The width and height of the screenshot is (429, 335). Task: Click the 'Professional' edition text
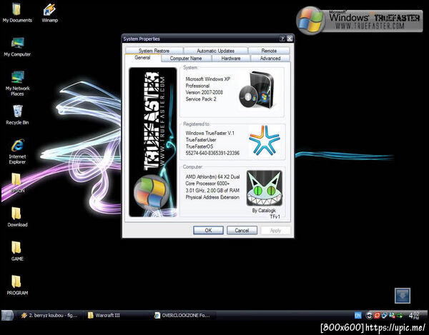197,86
